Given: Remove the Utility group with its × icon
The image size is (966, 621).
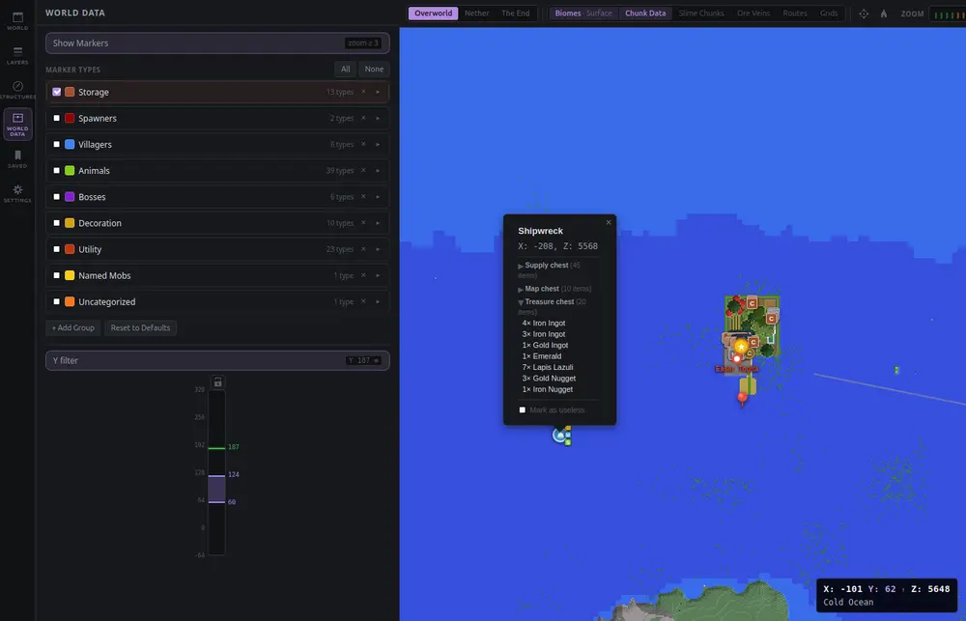Looking at the screenshot, I should (x=363, y=249).
